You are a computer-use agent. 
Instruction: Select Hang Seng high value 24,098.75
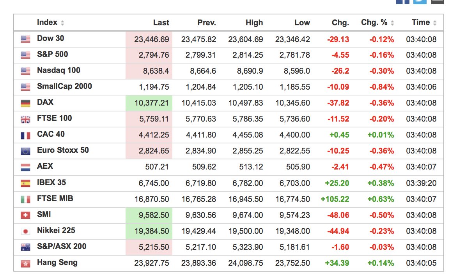pyautogui.click(x=246, y=263)
